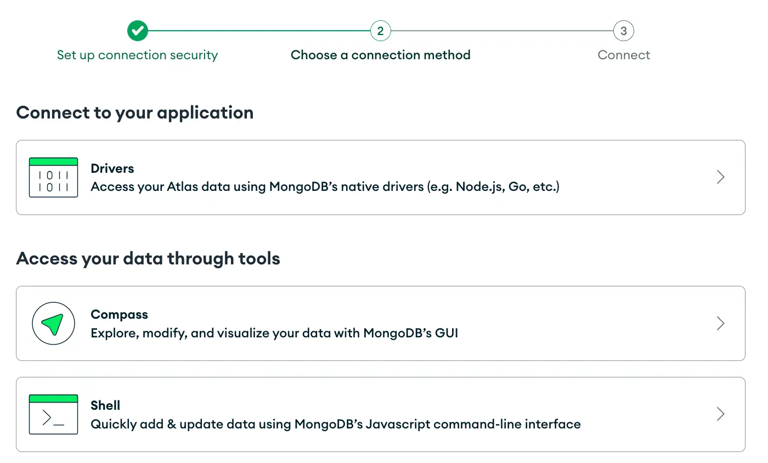Image resolution: width=768 pixels, height=463 pixels.
Task: Select the step 2 circle indicator
Action: 380,31
